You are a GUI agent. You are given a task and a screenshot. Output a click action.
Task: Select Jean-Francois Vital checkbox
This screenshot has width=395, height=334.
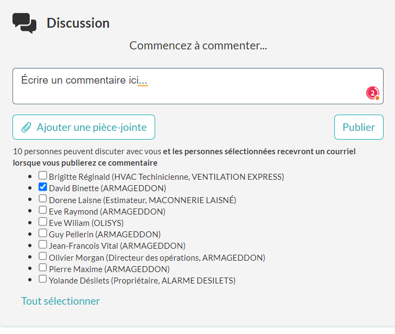43,244
